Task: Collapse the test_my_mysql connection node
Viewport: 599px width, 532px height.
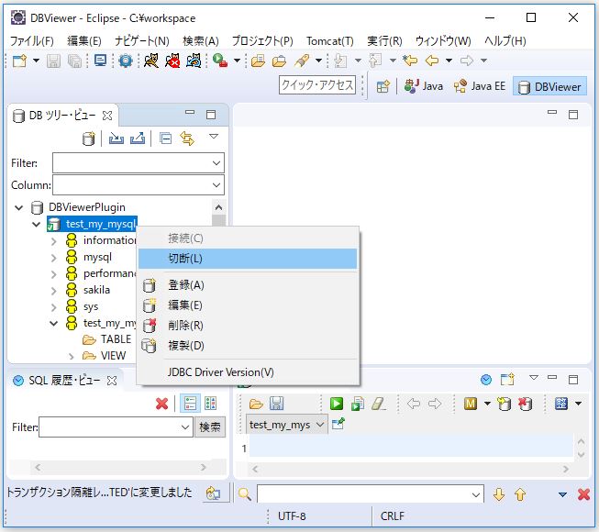Action: [x=37, y=224]
